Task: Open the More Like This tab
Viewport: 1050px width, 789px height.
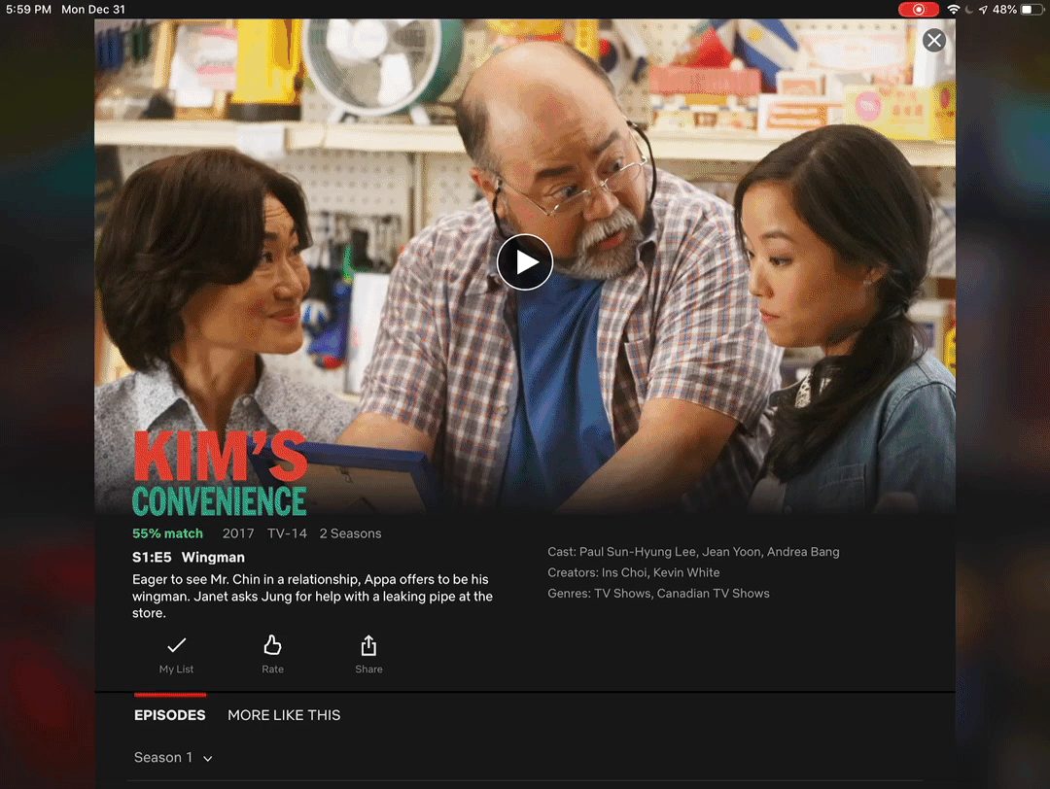Action: (x=284, y=715)
